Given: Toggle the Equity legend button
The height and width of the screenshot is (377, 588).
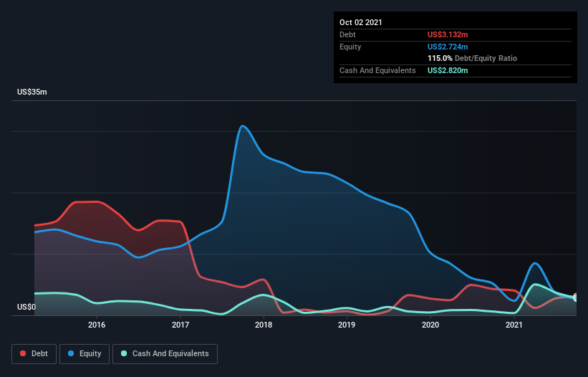Looking at the screenshot, I should [x=85, y=354].
